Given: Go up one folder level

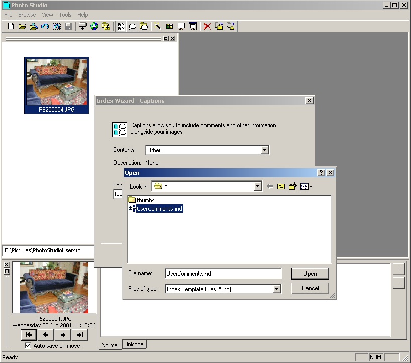Looking at the screenshot, I should coord(281,187).
